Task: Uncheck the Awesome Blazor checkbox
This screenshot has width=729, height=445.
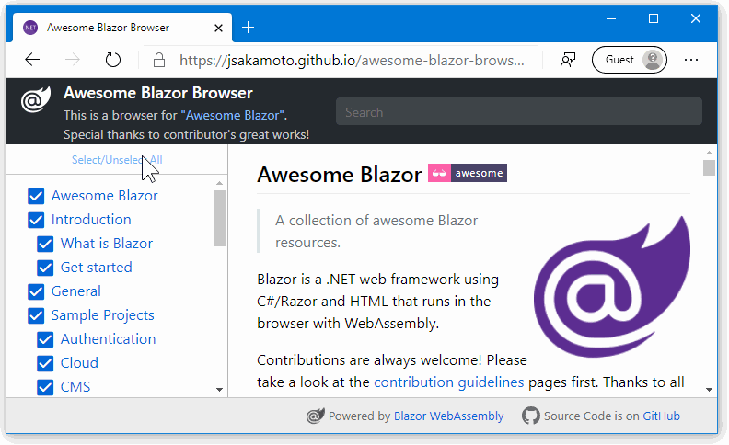Action: point(36,196)
